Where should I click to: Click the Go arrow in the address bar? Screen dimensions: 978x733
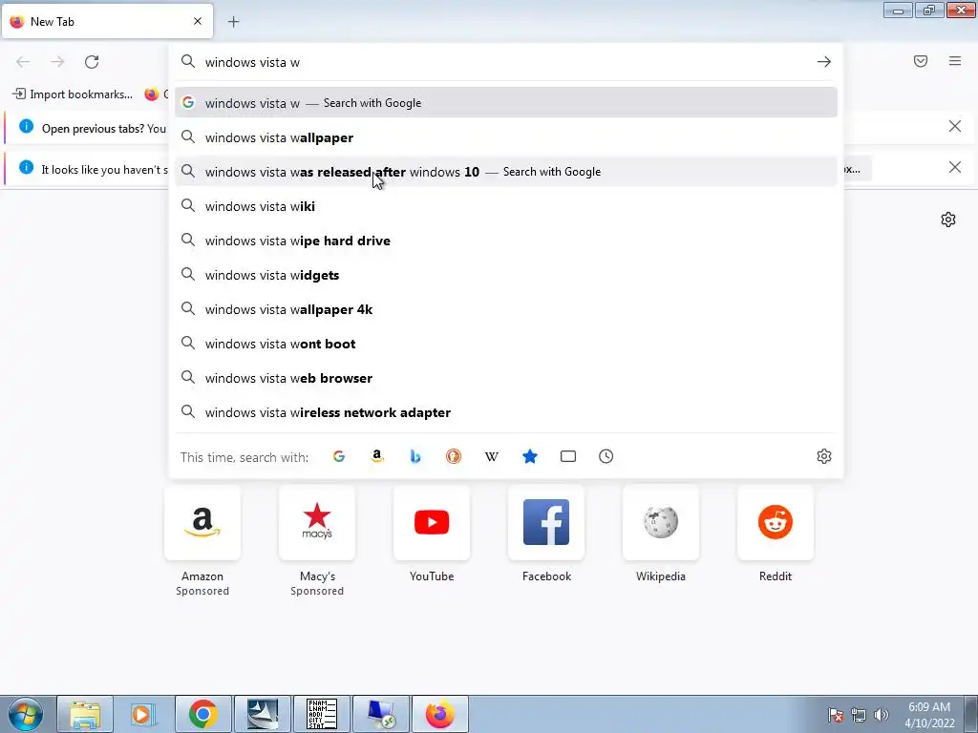coord(824,62)
